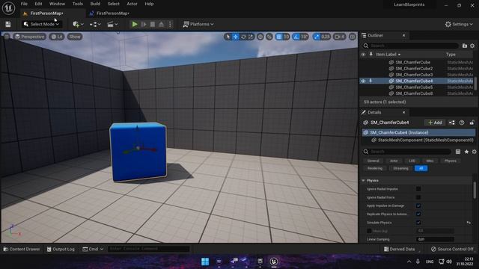This screenshot has width=479, height=269.
Task: Adjust camera speed setting 4
Action: tap(339, 37)
